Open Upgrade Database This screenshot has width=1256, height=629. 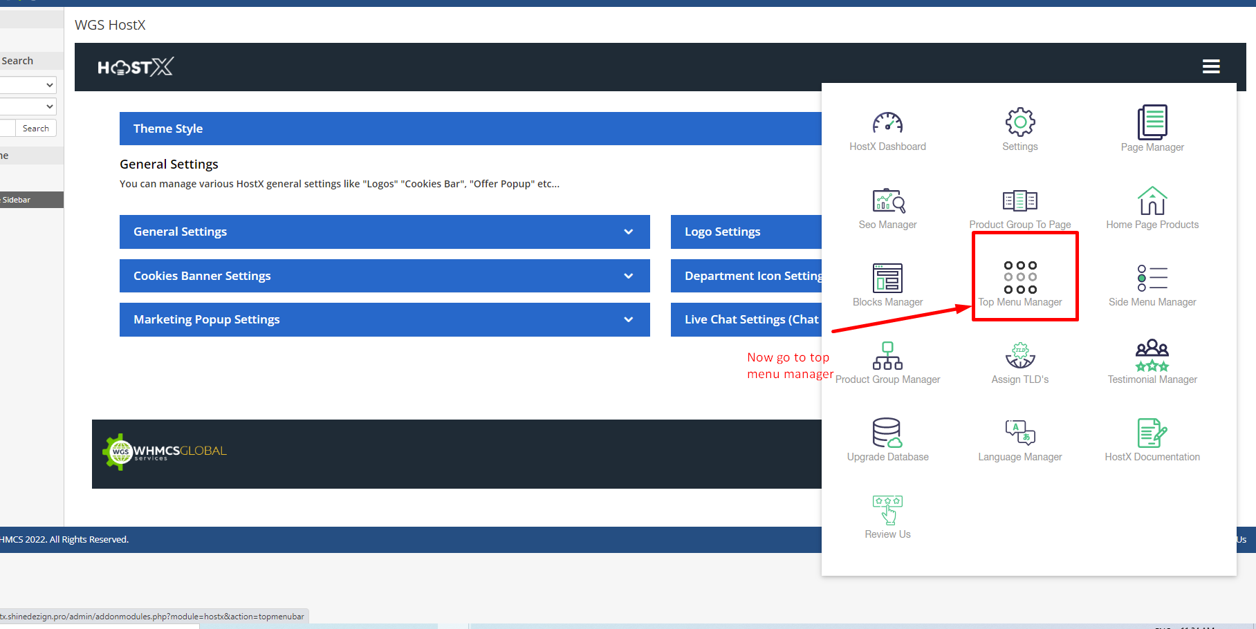point(887,433)
